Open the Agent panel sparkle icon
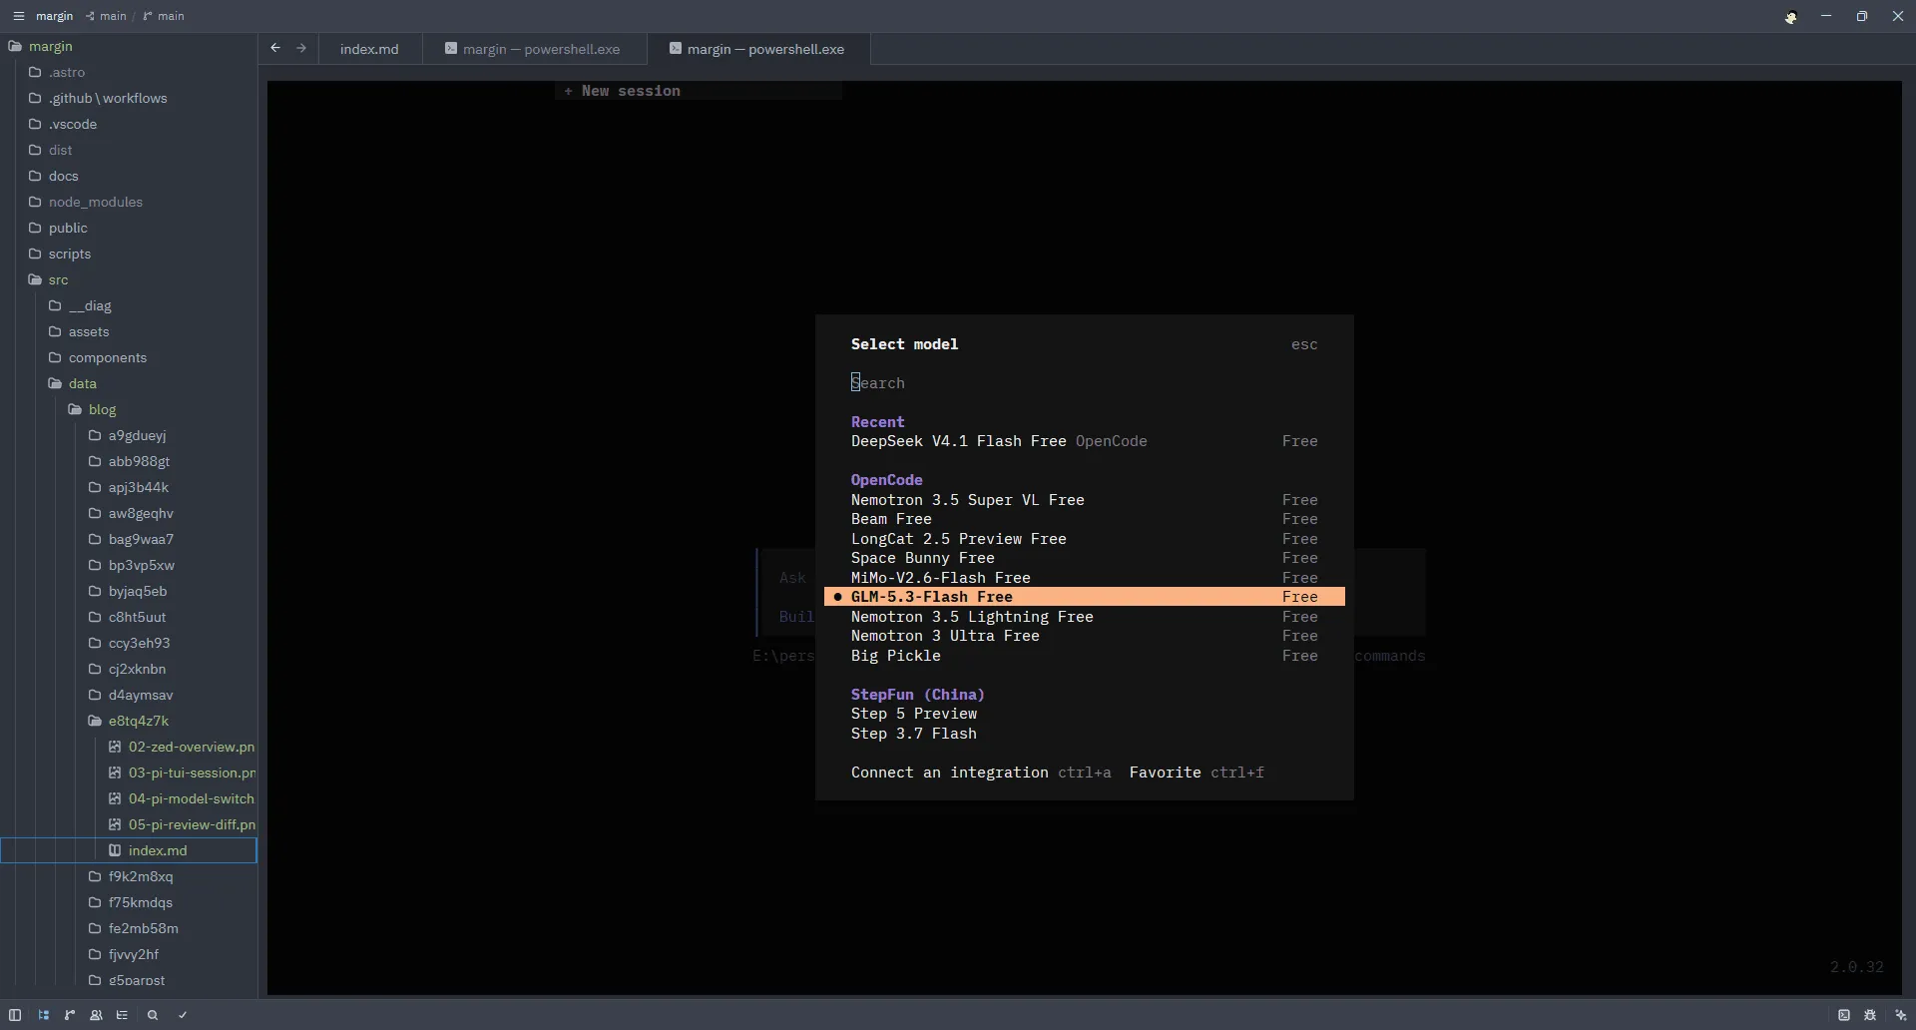Image resolution: width=1916 pixels, height=1030 pixels. tap(1900, 1015)
